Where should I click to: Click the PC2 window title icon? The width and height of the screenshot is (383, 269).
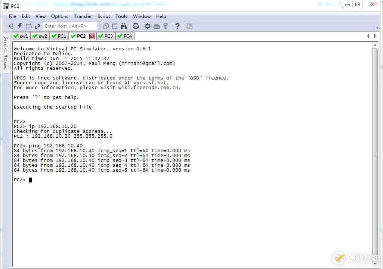tap(6, 6)
